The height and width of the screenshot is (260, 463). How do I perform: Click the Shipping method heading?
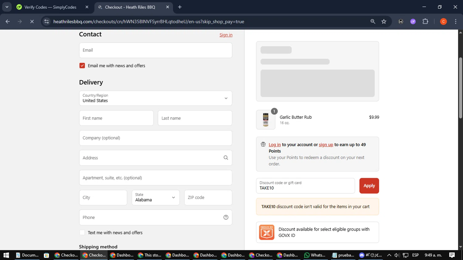point(98,247)
